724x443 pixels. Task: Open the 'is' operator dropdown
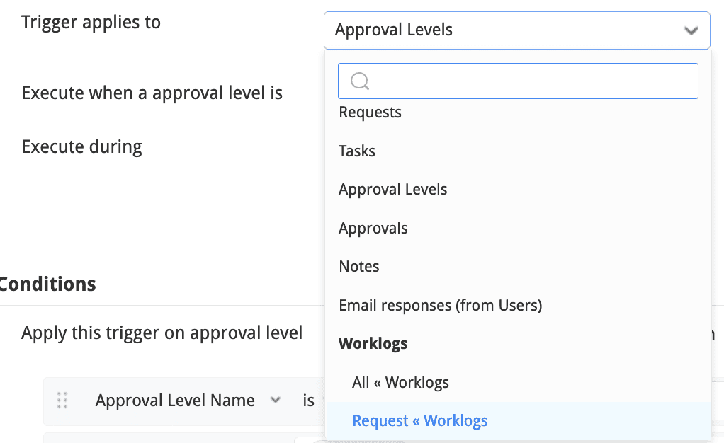(310, 401)
